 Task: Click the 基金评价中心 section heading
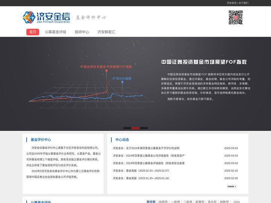tap(41, 139)
